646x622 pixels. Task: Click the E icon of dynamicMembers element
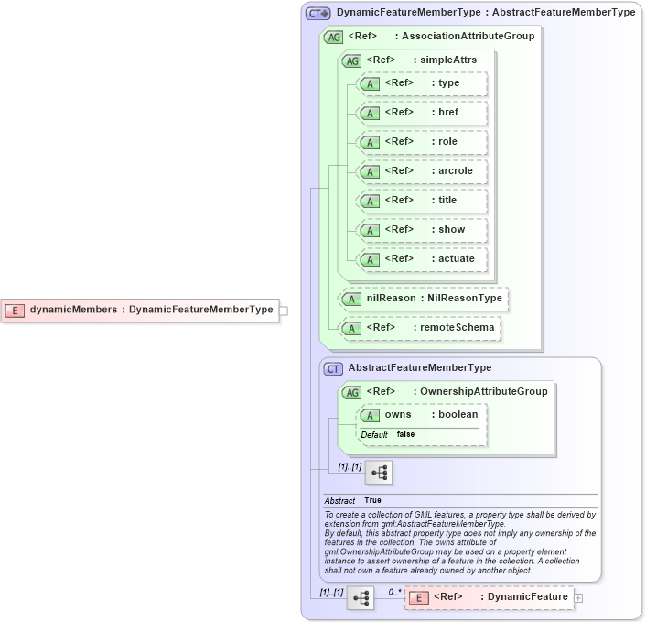15,311
